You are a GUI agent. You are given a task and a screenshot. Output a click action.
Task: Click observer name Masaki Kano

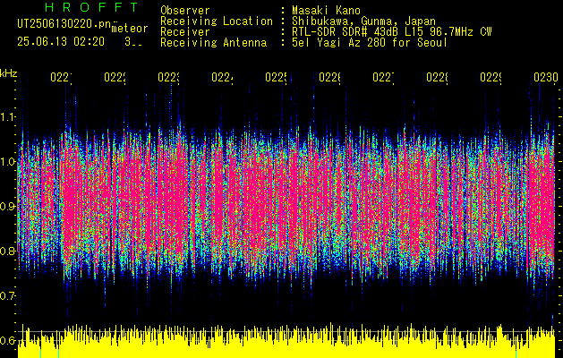(x=326, y=10)
